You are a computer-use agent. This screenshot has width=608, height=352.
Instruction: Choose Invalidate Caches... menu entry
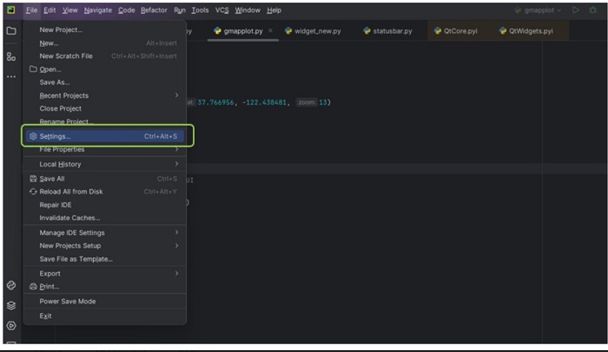[69, 218]
